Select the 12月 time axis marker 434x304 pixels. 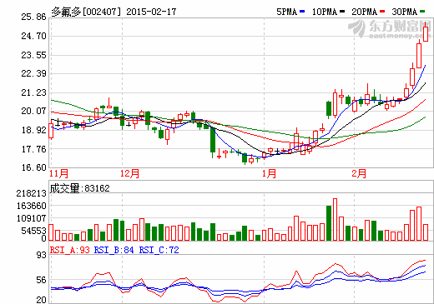coord(129,173)
